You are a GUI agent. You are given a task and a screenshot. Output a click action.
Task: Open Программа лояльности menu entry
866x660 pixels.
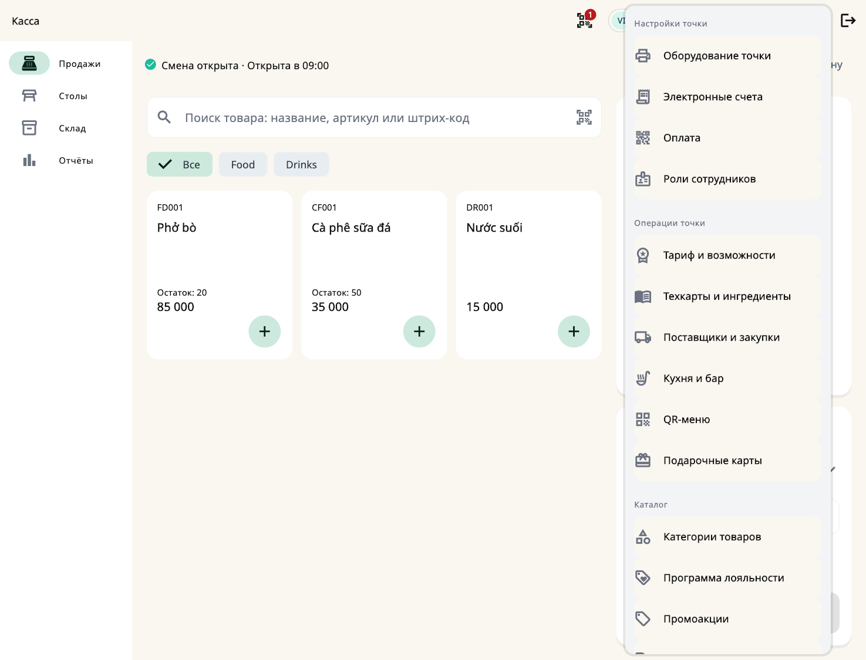727,578
